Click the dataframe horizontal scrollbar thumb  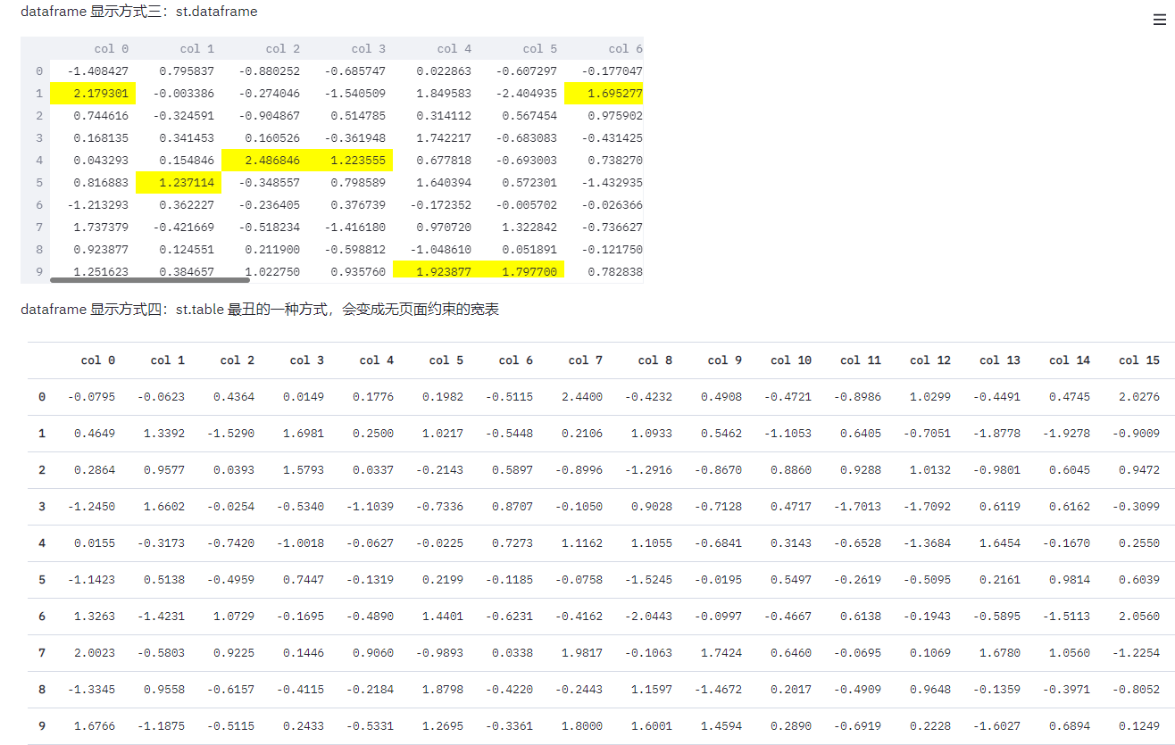(150, 279)
